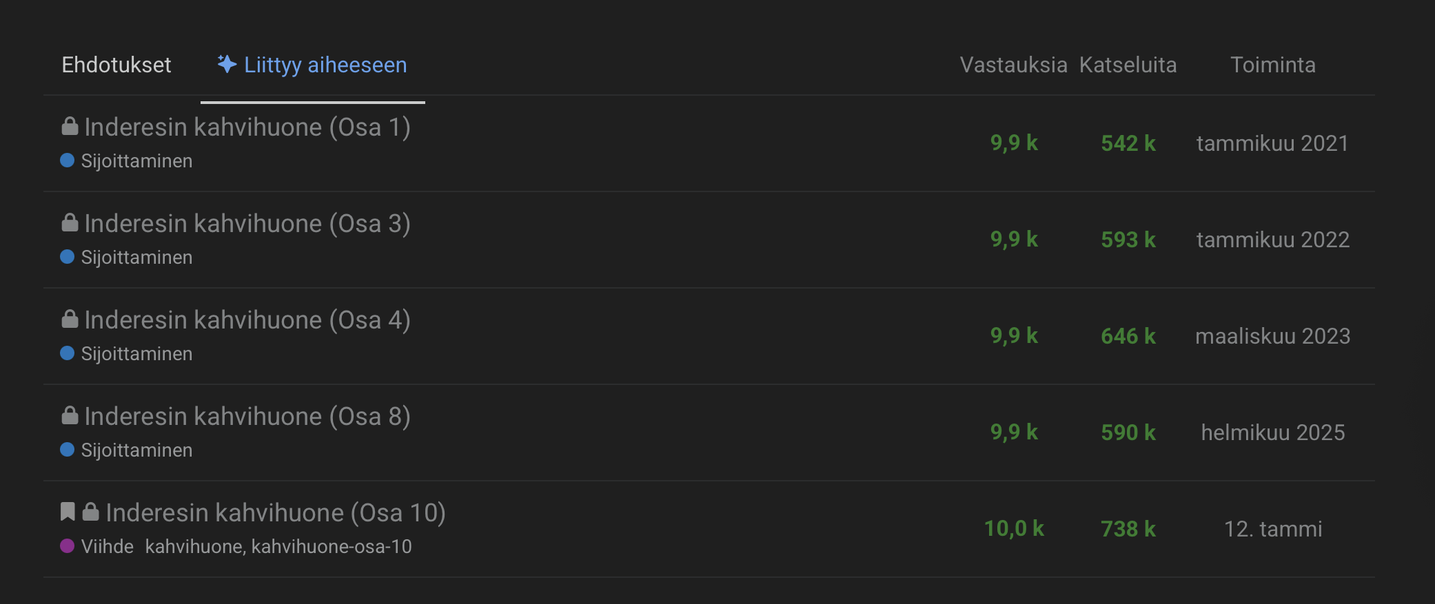Click the 12. tammi activity date
1435x604 pixels.
[x=1273, y=529]
